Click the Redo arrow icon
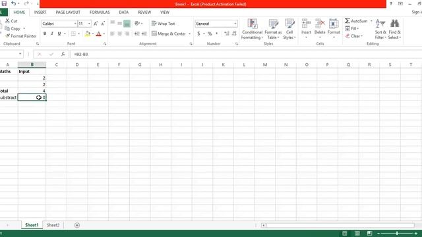The height and width of the screenshot is (237, 422). click(x=26, y=3)
